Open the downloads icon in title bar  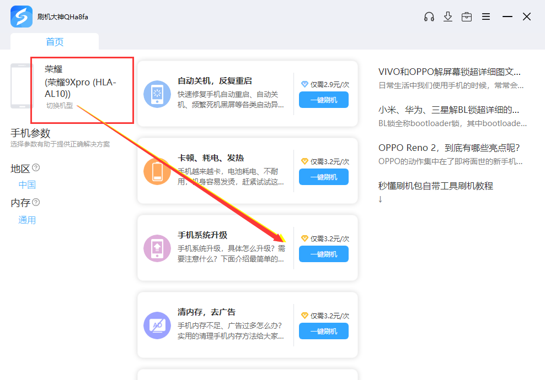pyautogui.click(x=448, y=17)
